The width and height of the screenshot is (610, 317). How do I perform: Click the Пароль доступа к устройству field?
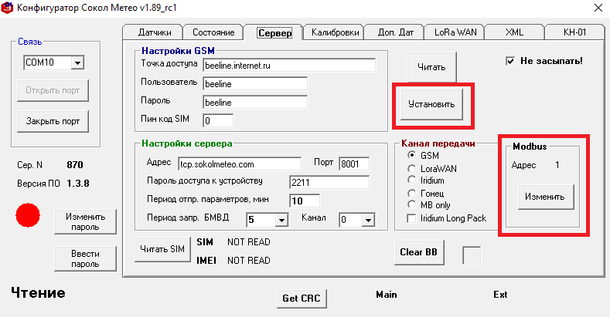click(329, 182)
